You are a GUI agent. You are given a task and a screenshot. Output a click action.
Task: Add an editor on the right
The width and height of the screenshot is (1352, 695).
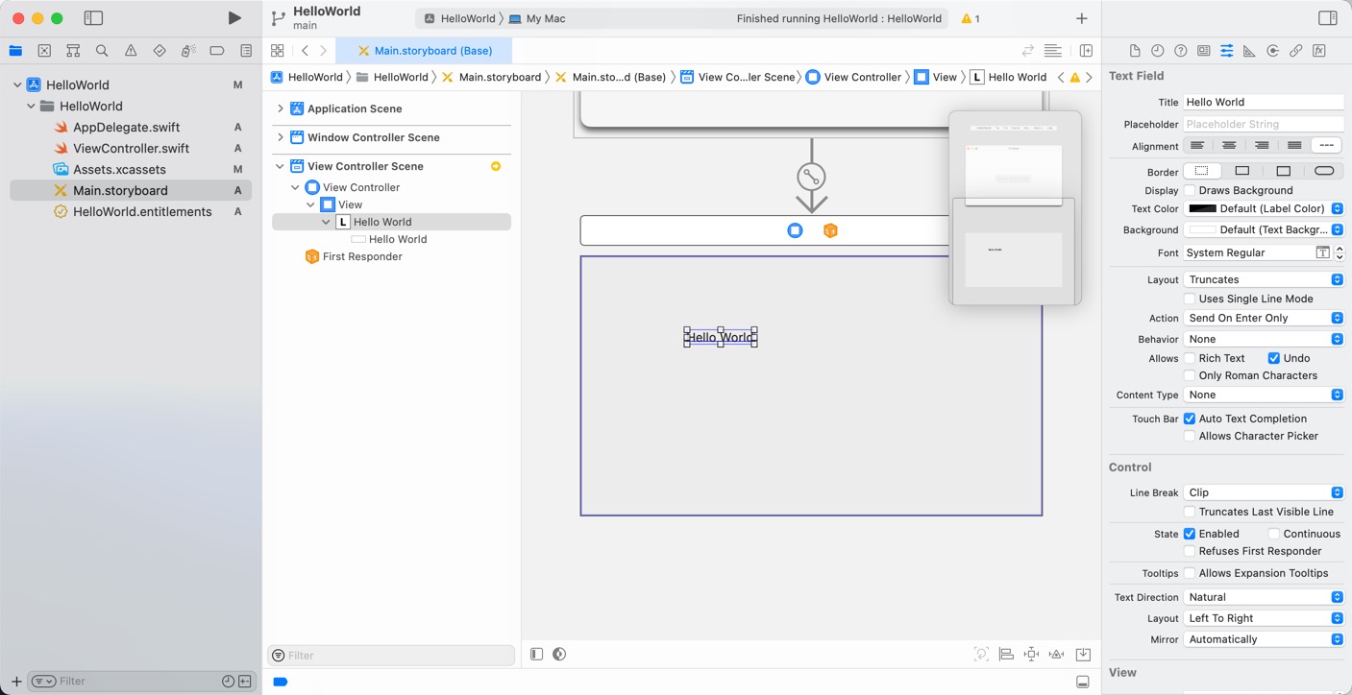[x=1086, y=51]
